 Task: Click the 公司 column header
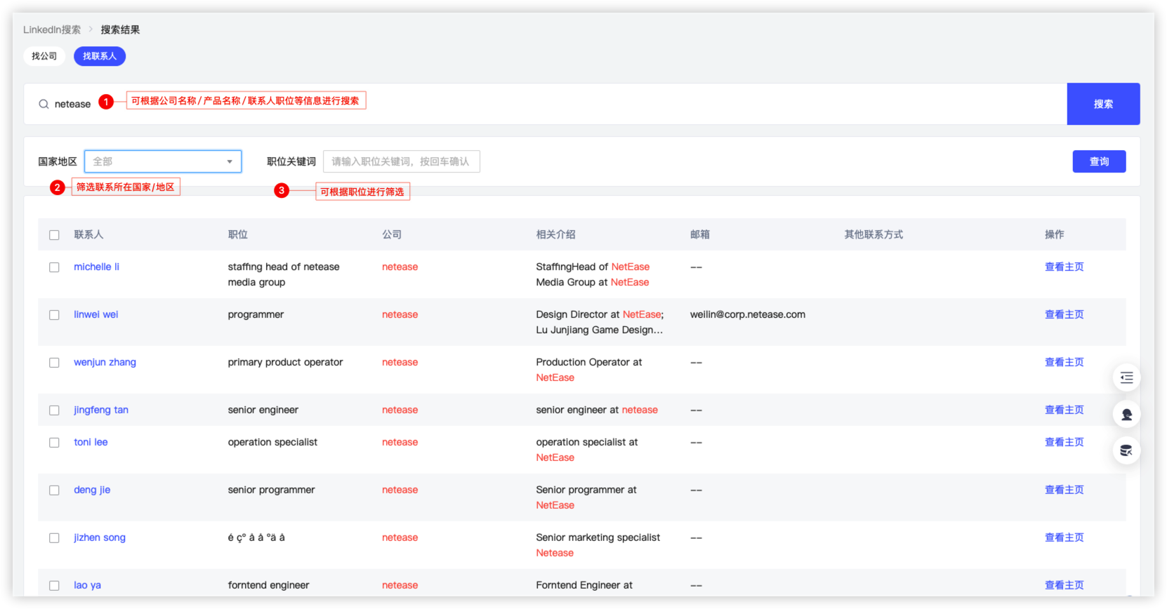point(392,234)
